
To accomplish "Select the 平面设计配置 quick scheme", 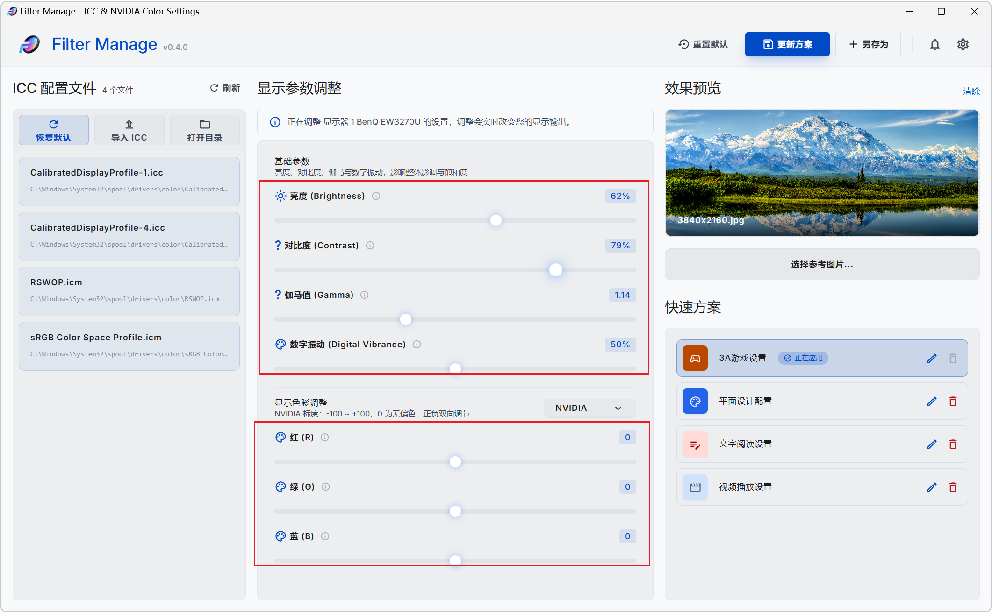I will pyautogui.click(x=822, y=402).
